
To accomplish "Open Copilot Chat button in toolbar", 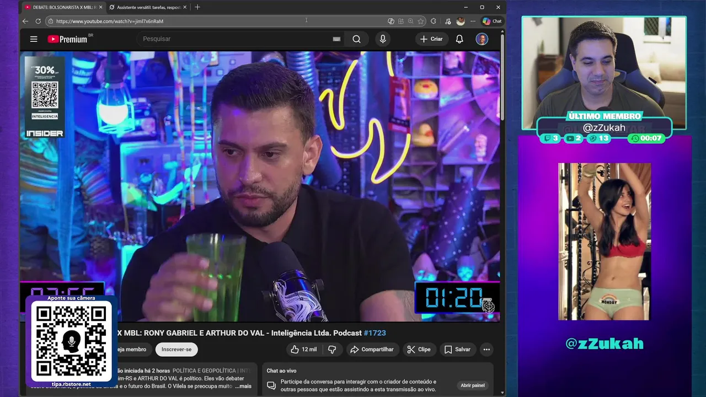I will 492,21.
